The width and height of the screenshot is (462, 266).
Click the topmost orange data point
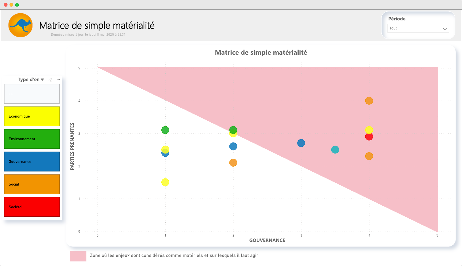click(369, 101)
